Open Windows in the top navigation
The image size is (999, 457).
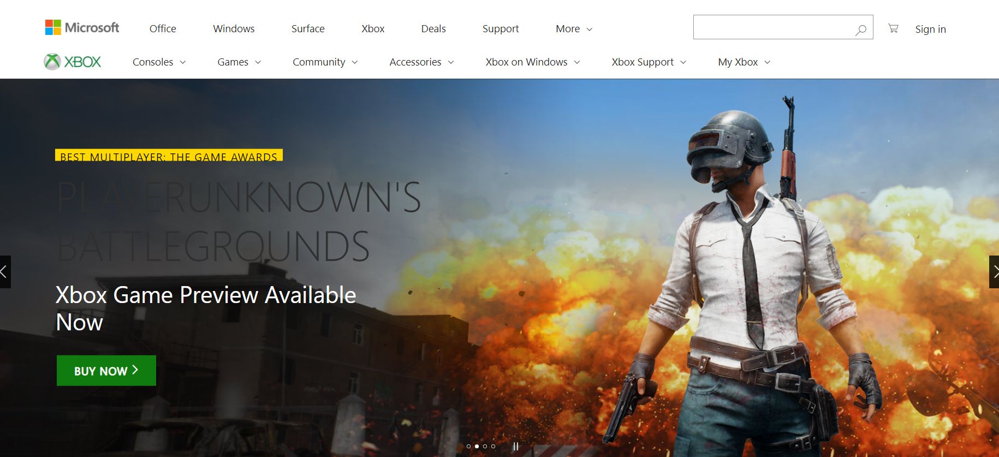(234, 29)
